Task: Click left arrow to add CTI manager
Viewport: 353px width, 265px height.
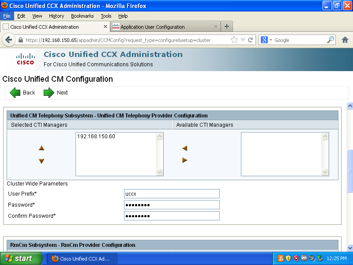Action: pyautogui.click(x=184, y=148)
